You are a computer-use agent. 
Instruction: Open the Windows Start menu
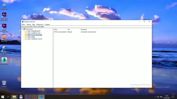click(x=2, y=97)
